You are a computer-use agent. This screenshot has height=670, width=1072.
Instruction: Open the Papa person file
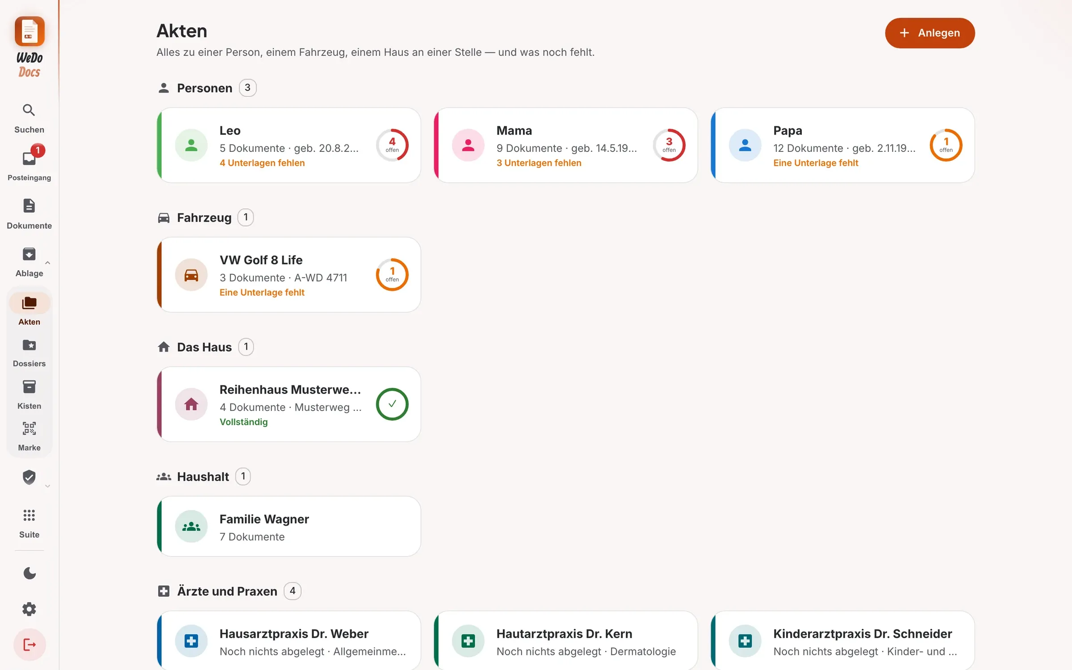842,145
